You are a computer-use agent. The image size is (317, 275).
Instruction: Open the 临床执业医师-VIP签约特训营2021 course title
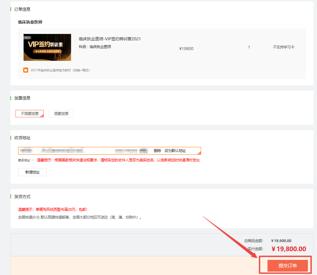tap(110, 39)
